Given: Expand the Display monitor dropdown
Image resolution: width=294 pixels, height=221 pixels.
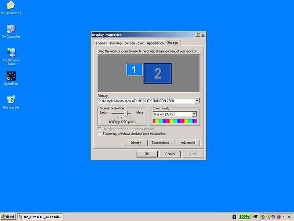Looking at the screenshot, I should pyautogui.click(x=197, y=101).
